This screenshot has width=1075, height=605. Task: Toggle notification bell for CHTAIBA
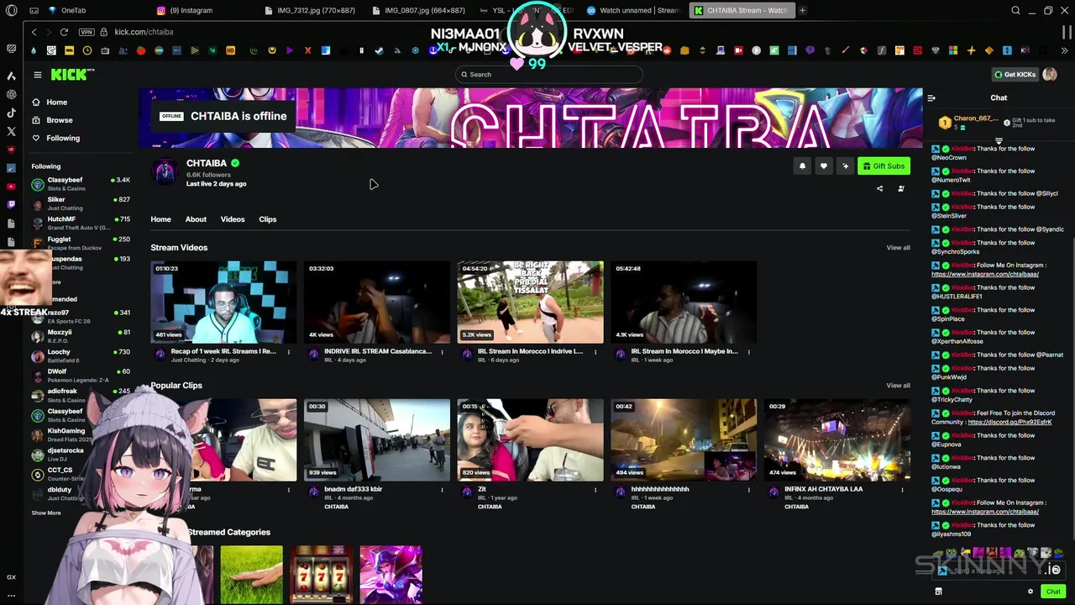(802, 166)
